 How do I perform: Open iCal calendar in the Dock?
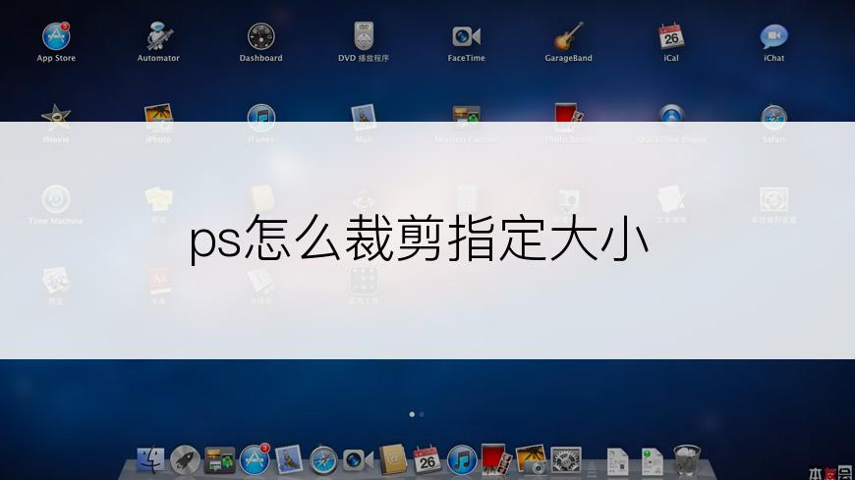pyautogui.click(x=427, y=459)
